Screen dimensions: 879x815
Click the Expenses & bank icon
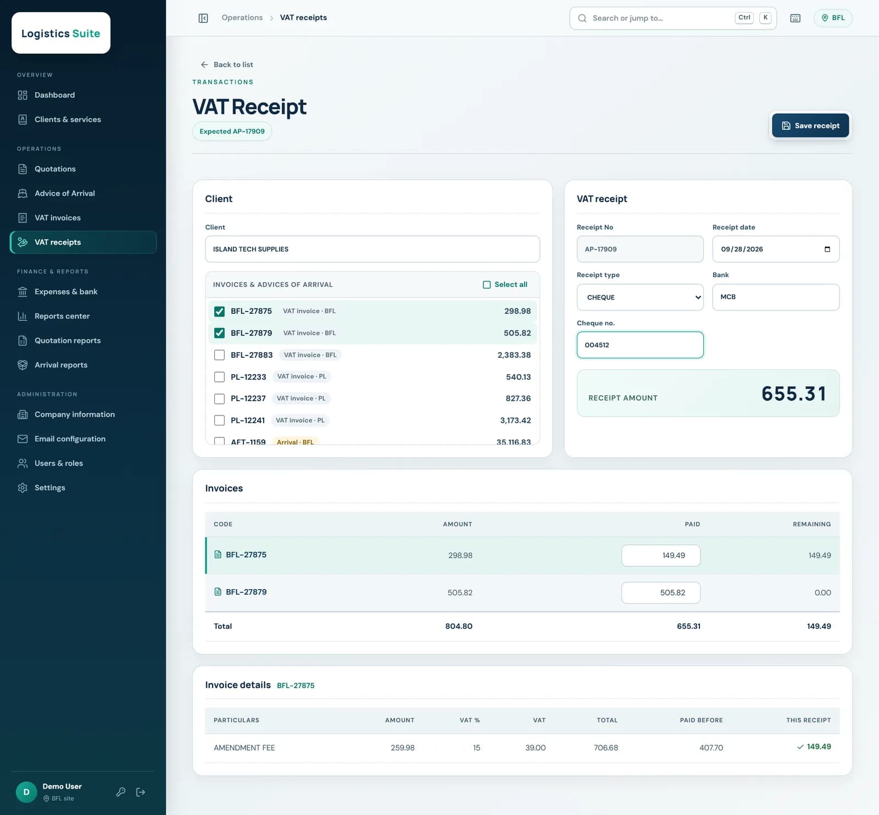(x=23, y=292)
